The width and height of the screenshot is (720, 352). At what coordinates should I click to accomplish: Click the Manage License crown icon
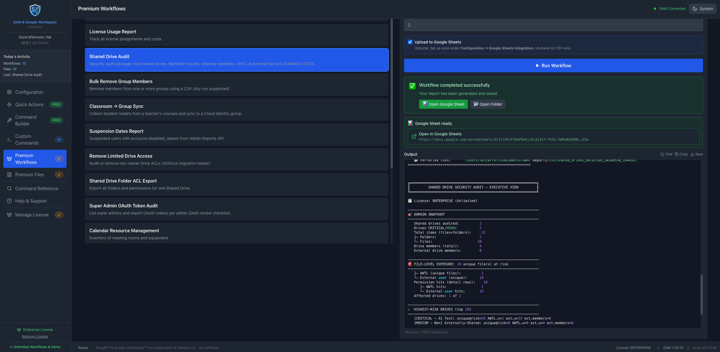pyautogui.click(x=9, y=215)
